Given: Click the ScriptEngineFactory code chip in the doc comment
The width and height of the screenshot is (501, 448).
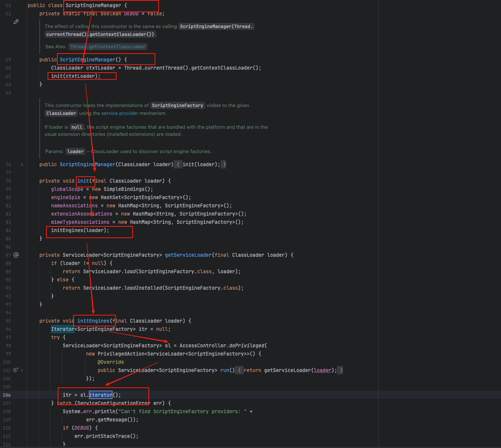Looking at the screenshot, I should pos(177,105).
